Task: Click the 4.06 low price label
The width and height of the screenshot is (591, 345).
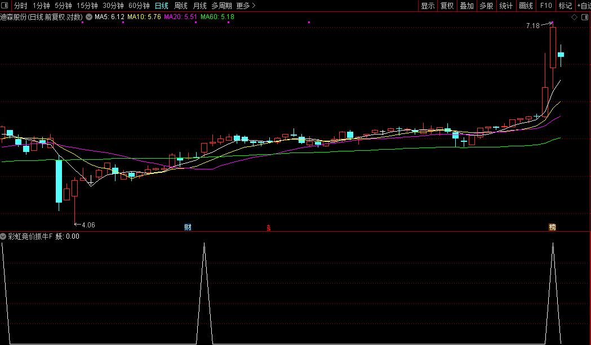Action: [88, 225]
